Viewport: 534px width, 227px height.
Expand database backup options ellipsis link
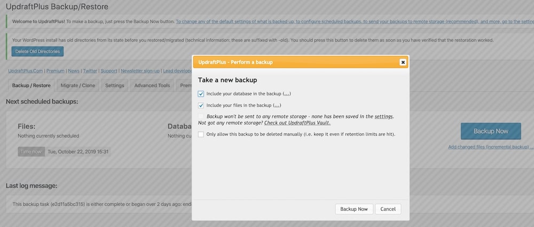(286, 94)
